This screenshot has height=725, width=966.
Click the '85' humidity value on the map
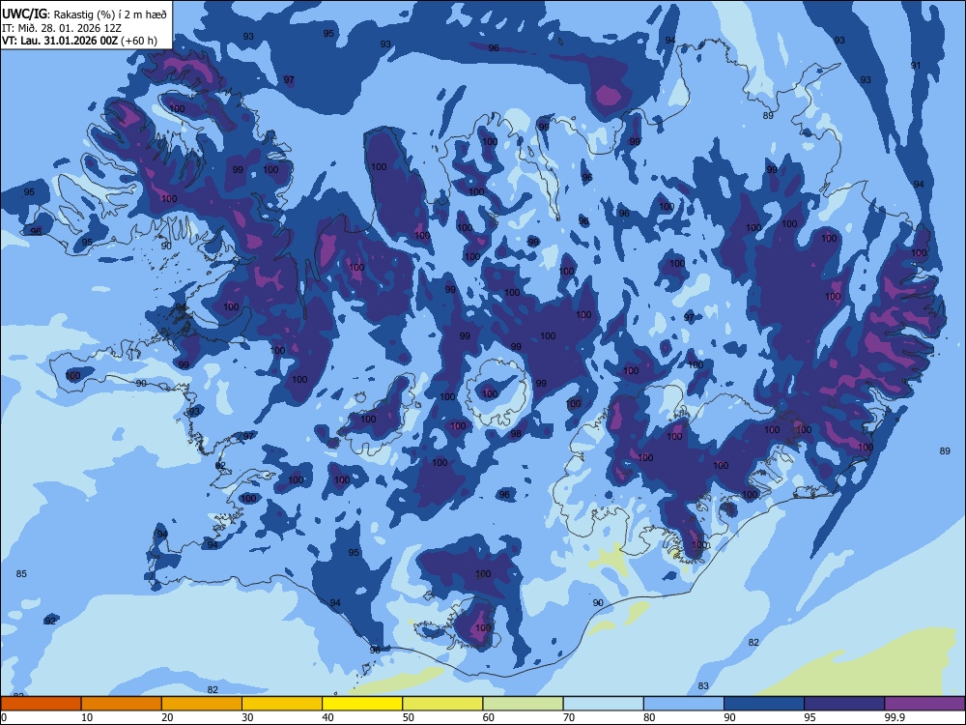21,574
